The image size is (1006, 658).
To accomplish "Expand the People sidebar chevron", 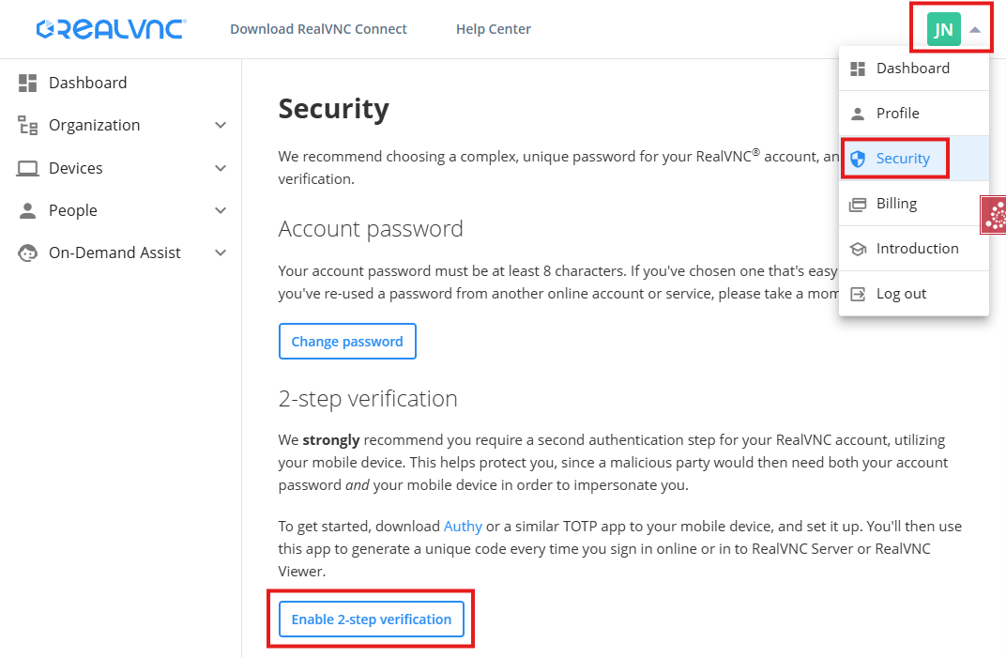I will click(x=221, y=211).
